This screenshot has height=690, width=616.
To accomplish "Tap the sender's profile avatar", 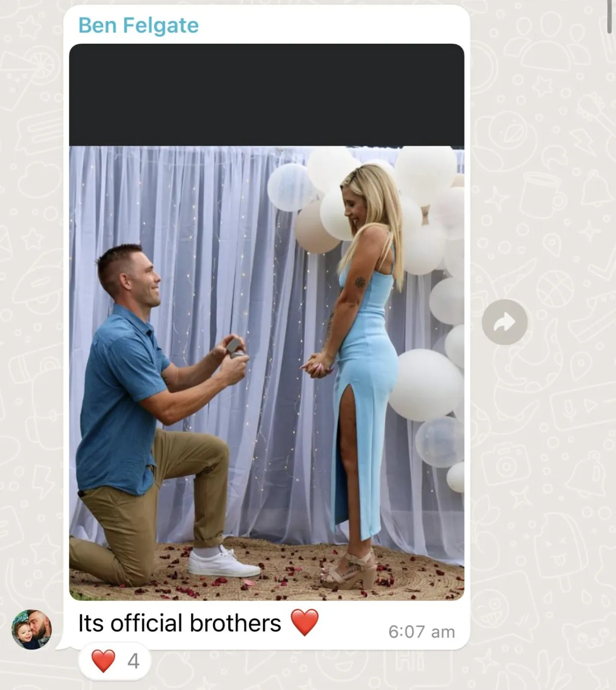I will click(x=32, y=629).
